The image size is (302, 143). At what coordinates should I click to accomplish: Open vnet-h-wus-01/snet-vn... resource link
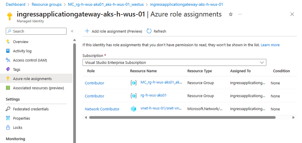(161, 108)
